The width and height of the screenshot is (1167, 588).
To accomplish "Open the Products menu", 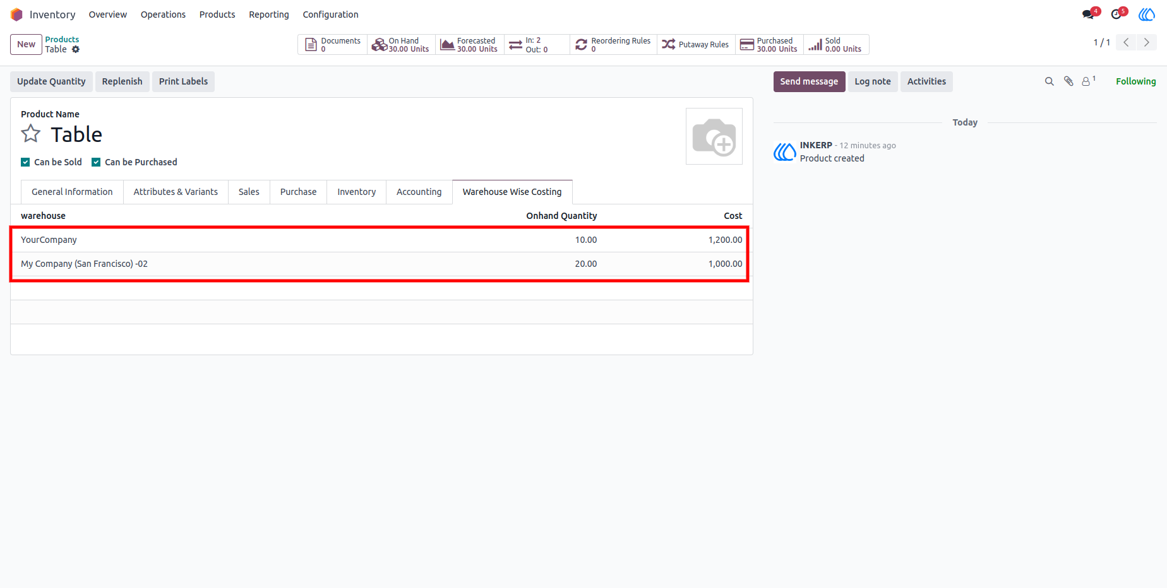I will (x=217, y=15).
